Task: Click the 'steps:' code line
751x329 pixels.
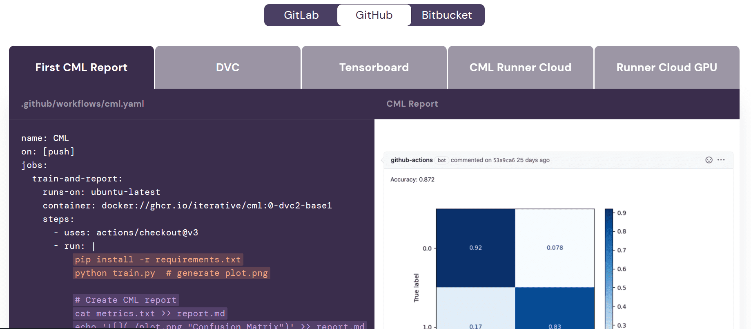Action: [58, 219]
